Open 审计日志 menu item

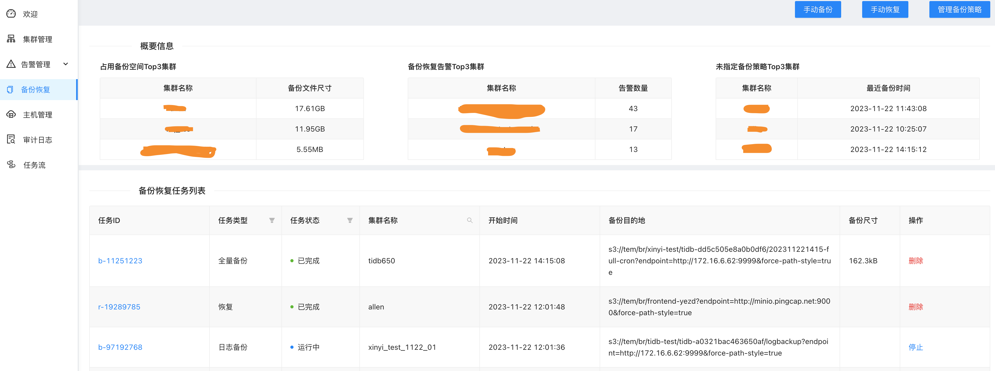click(x=39, y=140)
